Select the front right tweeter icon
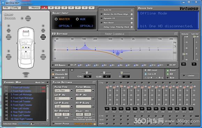 pos(43,26)
